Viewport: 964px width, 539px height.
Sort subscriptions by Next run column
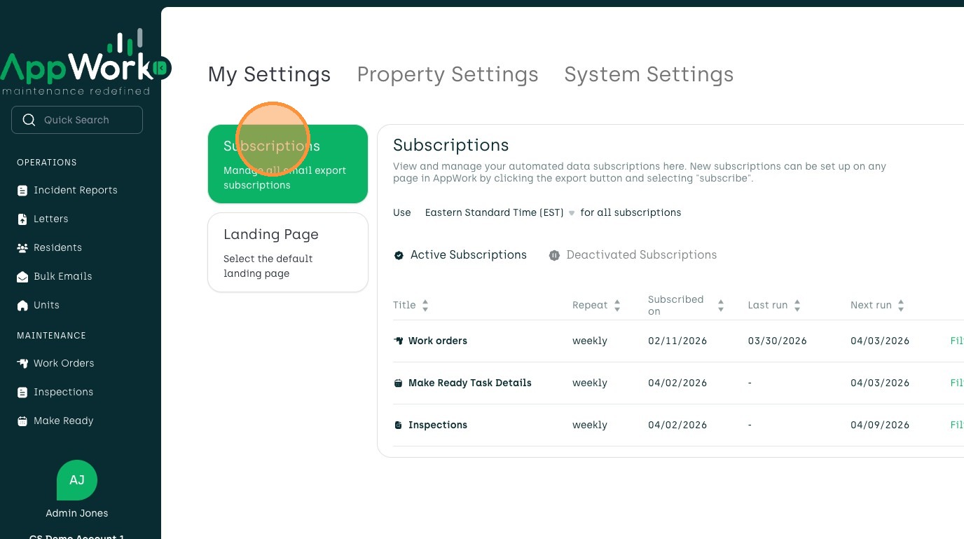[x=900, y=306]
